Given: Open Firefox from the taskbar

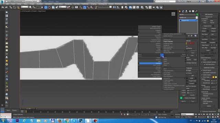Looking at the screenshot, I should point(60,121).
